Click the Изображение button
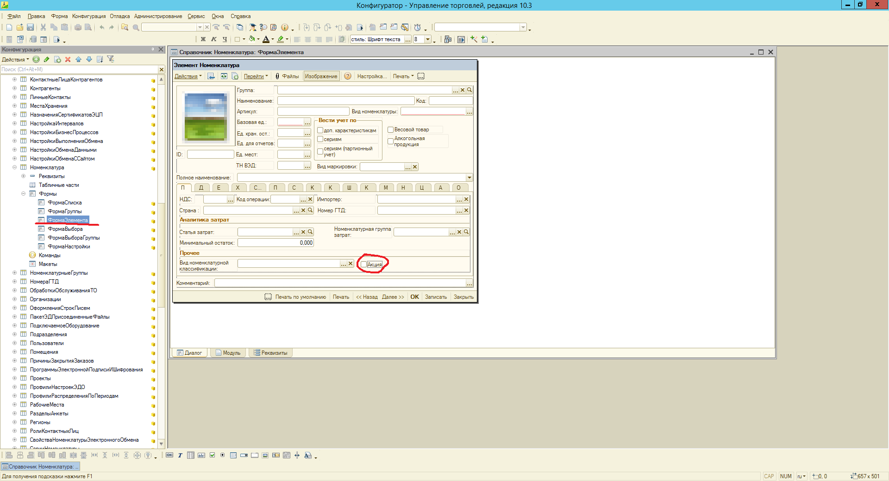This screenshot has height=481, width=889. pos(321,76)
